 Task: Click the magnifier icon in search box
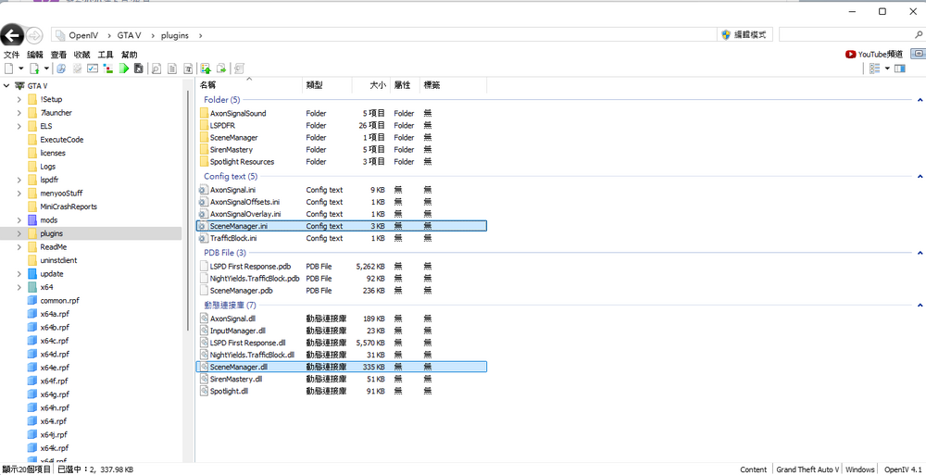919,34
